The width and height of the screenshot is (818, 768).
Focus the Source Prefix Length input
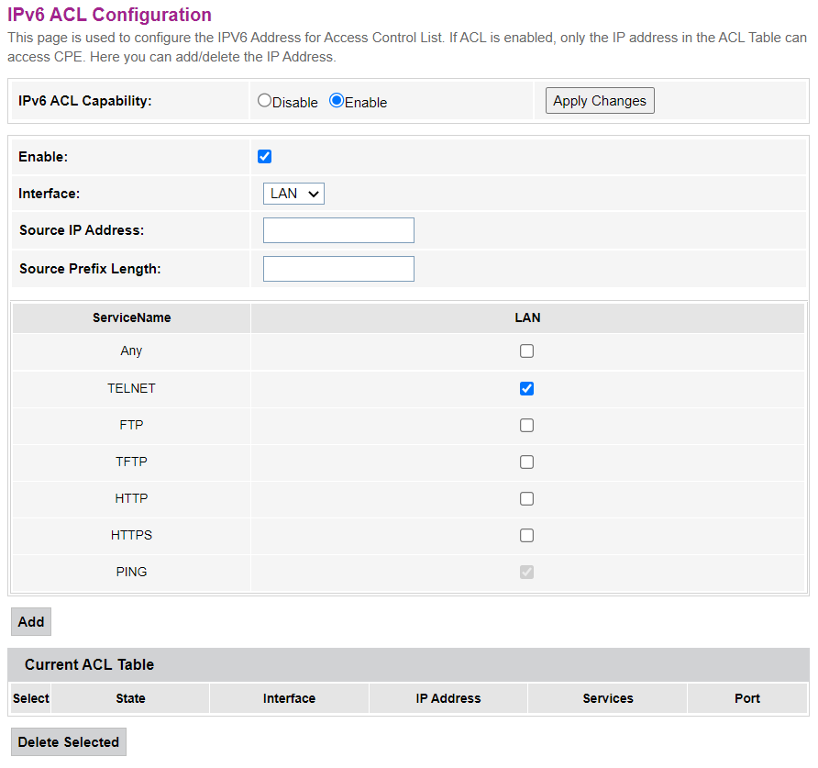338,269
